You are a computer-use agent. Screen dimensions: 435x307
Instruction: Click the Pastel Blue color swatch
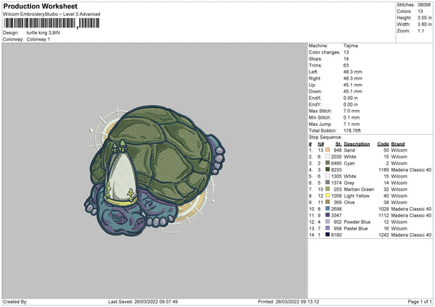[x=328, y=228]
